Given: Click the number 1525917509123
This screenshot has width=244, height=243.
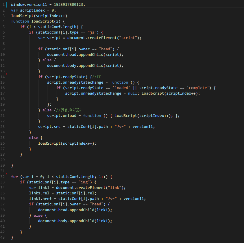Looking at the screenshot, I should coord(69,5).
